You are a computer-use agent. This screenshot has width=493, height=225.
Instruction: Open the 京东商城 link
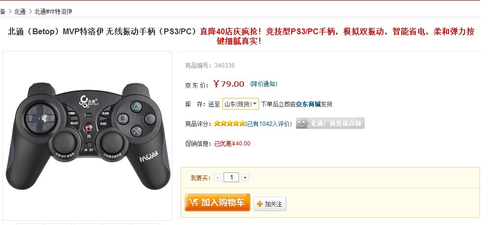(308, 104)
